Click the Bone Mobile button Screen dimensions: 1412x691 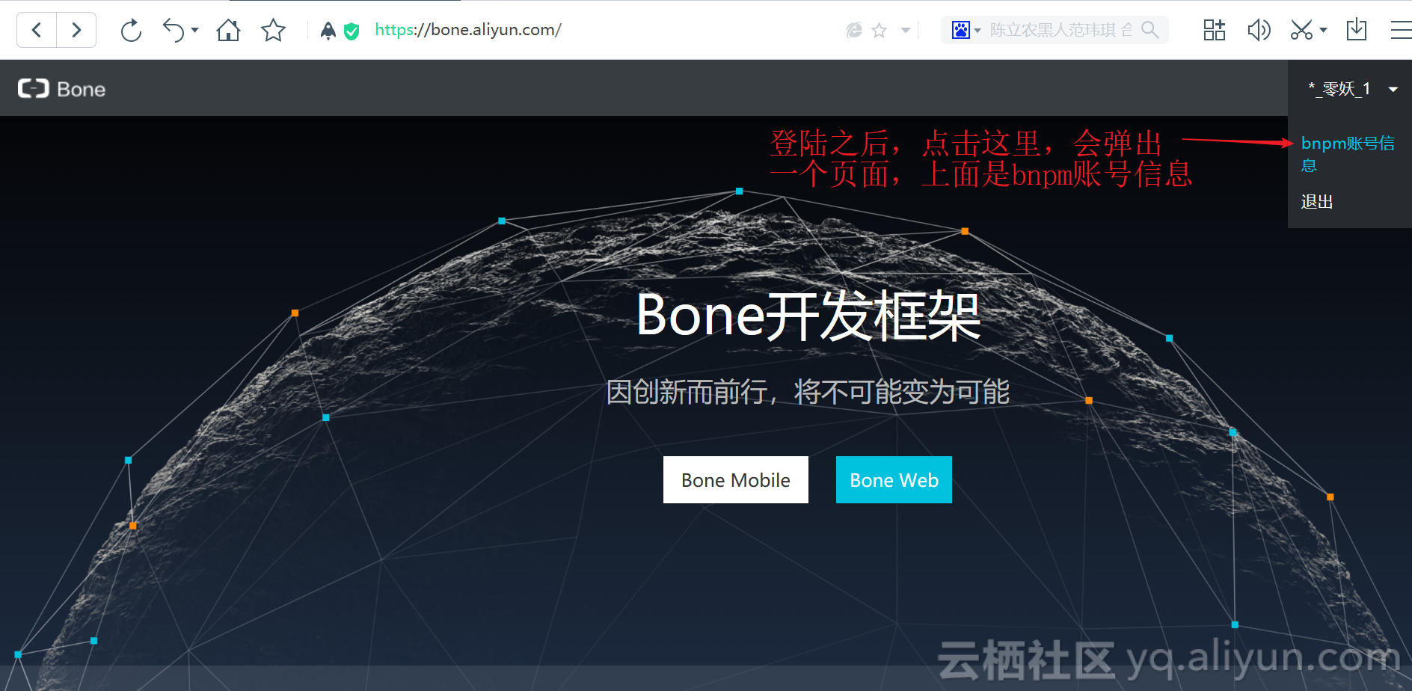736,480
